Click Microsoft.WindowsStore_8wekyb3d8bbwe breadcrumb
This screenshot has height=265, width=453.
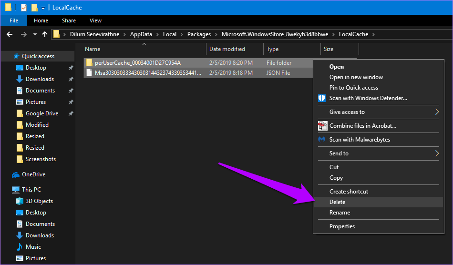[275, 34]
